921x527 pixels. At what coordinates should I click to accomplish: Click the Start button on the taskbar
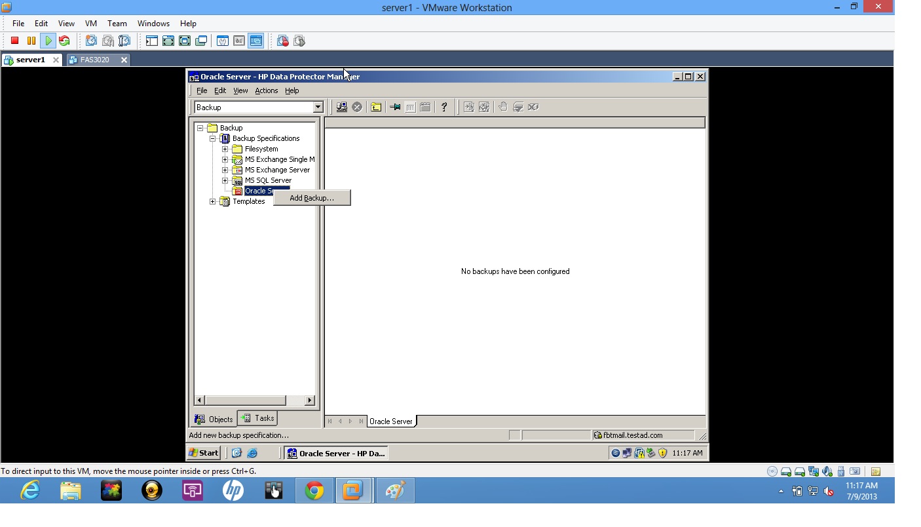[203, 452]
